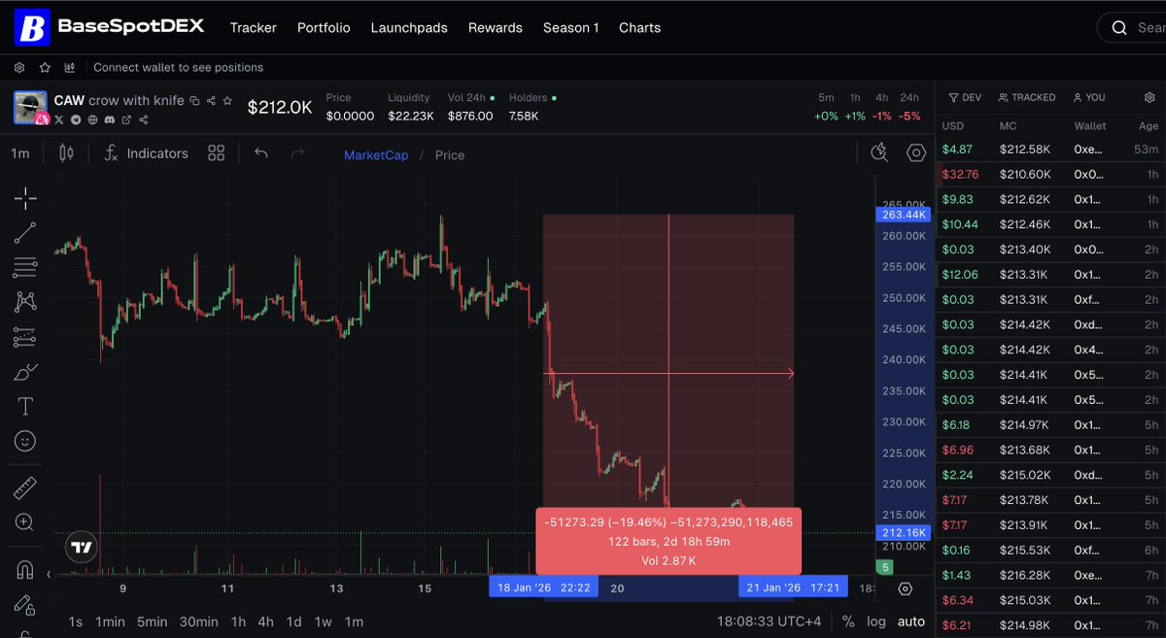The image size is (1166, 638).
Task: Select 5min time range
Action: [x=153, y=621]
